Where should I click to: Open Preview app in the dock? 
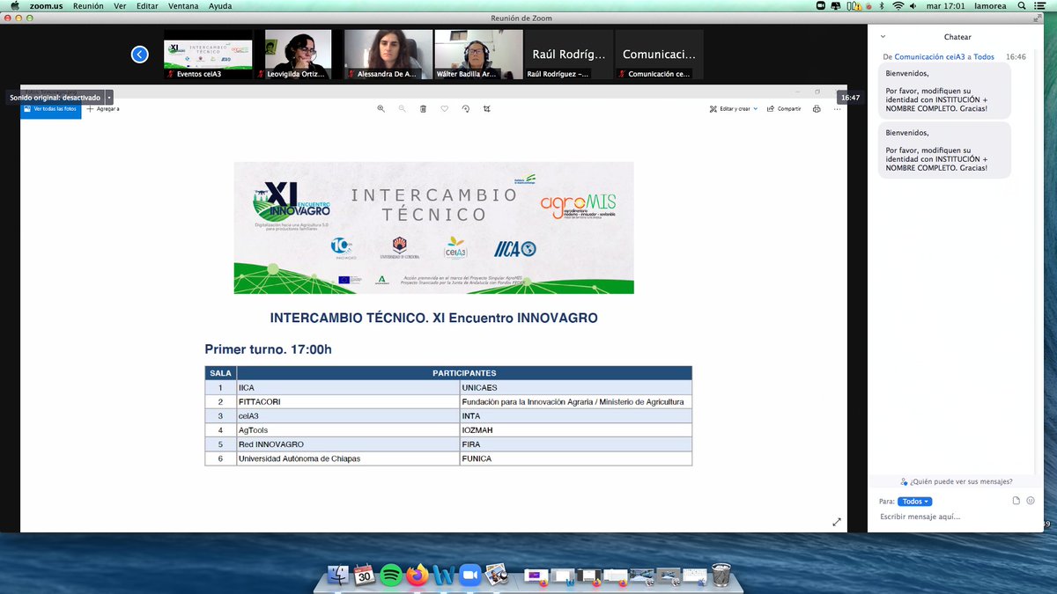point(497,576)
